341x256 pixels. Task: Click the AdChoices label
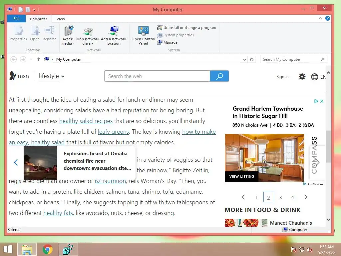click(x=315, y=184)
